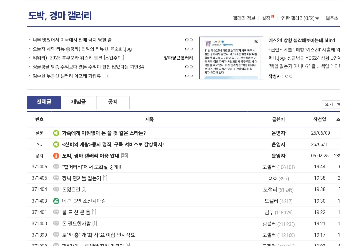Image resolution: width=340 pixels, height=246 pixels.
Task: Select the 공지 tab
Action: tap(113, 102)
